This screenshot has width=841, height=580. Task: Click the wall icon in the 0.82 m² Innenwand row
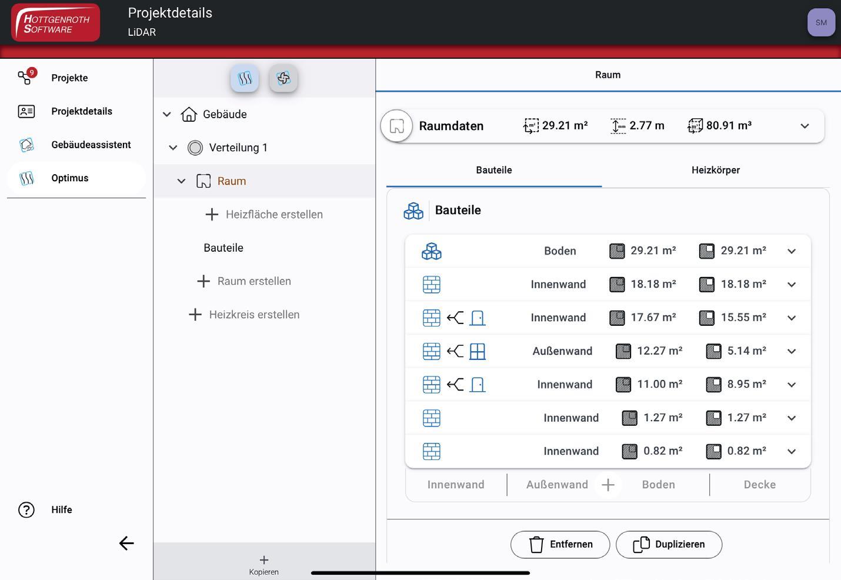[432, 452]
